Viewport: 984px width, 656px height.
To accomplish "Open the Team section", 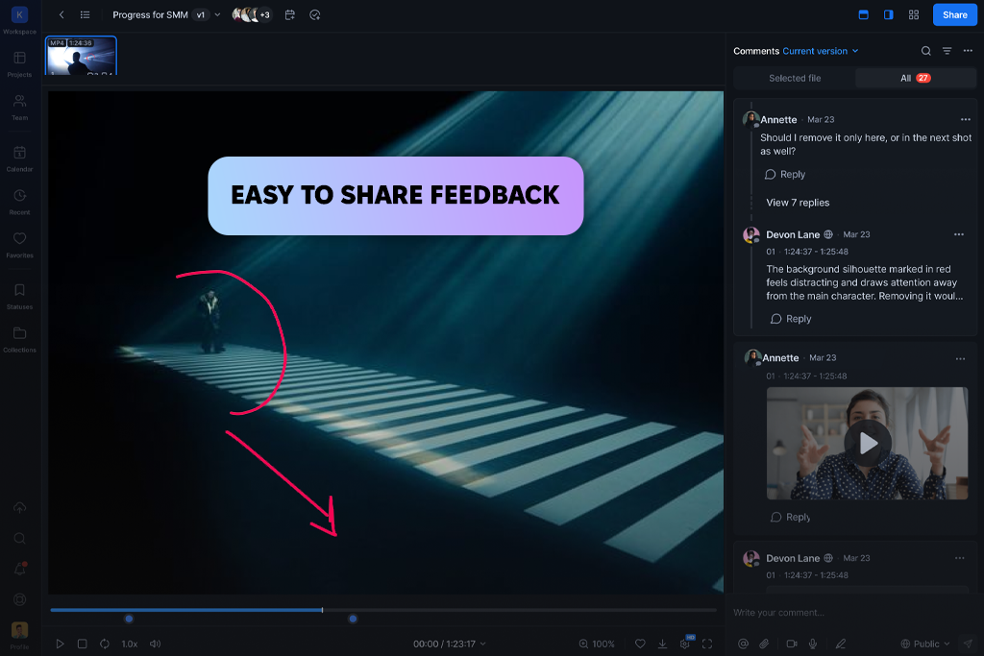I will coord(19,108).
